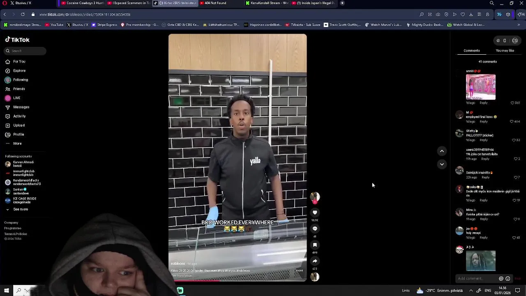Screen dimensions: 526x296
Task: Open YouTube bookmark in bookmarks bar
Action: (x=54, y=25)
